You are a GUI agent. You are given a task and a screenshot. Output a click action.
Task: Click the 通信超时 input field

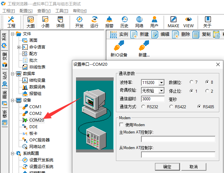pos(153,99)
